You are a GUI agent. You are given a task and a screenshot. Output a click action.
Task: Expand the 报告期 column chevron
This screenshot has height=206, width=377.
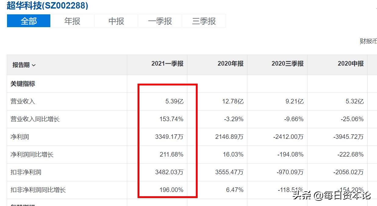34,65
